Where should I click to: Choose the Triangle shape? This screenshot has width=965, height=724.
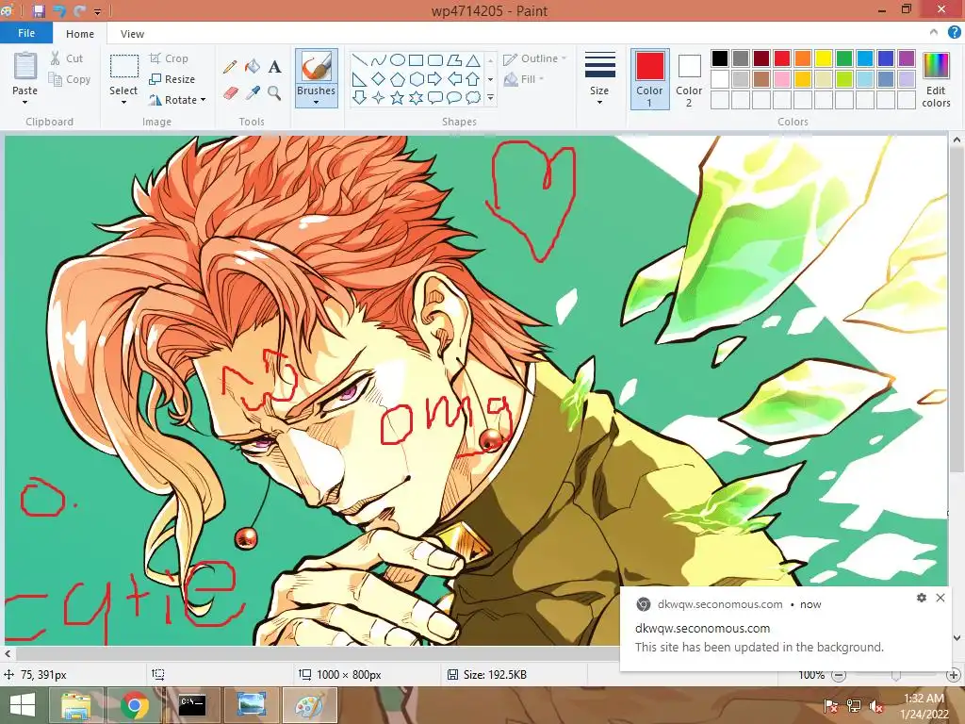pos(473,59)
